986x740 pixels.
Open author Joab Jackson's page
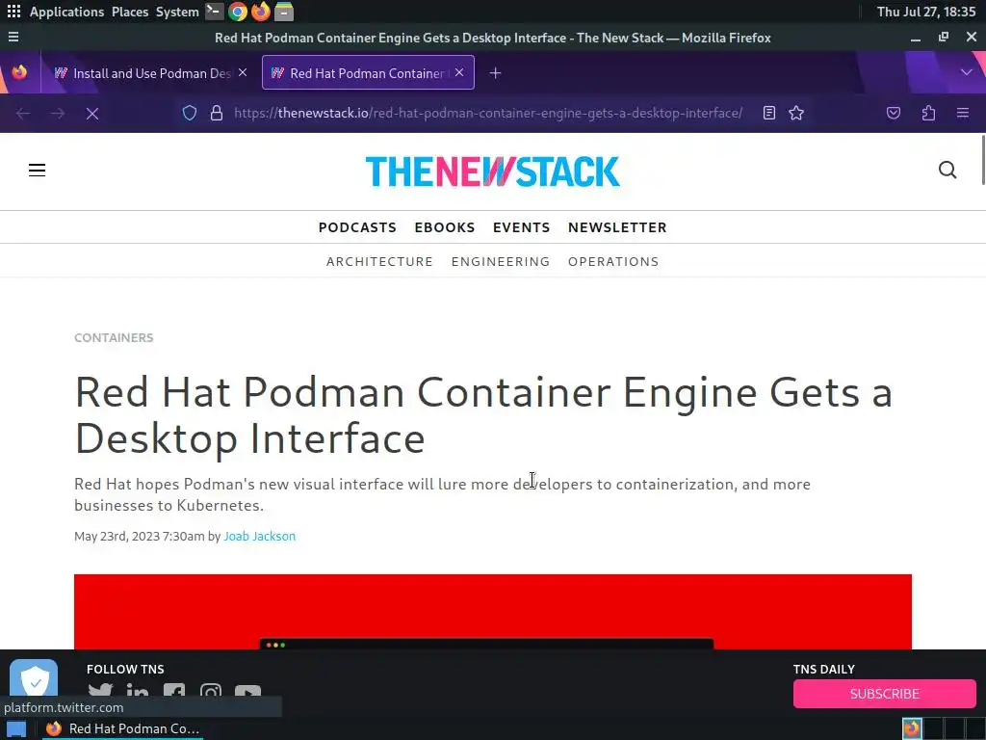pyautogui.click(x=260, y=536)
